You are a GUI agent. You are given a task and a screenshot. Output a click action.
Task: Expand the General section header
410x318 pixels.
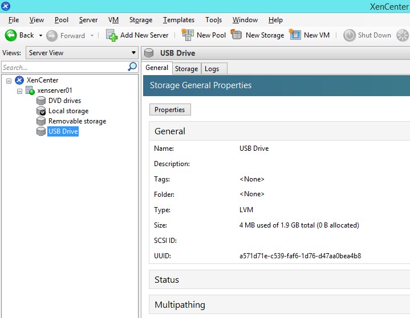(x=279, y=131)
